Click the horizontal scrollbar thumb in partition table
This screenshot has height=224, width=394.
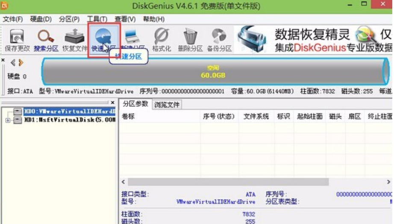pyautogui.click(x=228, y=182)
